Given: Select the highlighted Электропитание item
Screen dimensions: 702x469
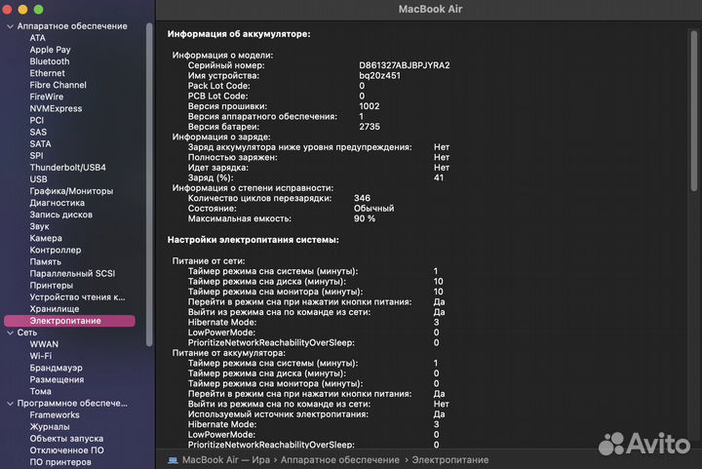Looking at the screenshot, I should tap(65, 321).
